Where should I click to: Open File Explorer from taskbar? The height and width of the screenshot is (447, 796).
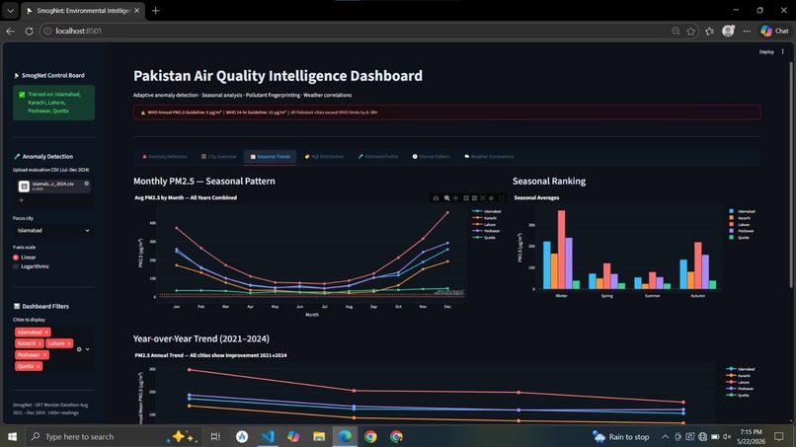[319, 436]
